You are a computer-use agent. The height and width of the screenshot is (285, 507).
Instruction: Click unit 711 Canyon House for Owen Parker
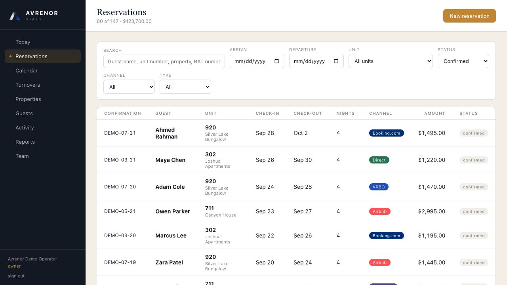(221, 211)
